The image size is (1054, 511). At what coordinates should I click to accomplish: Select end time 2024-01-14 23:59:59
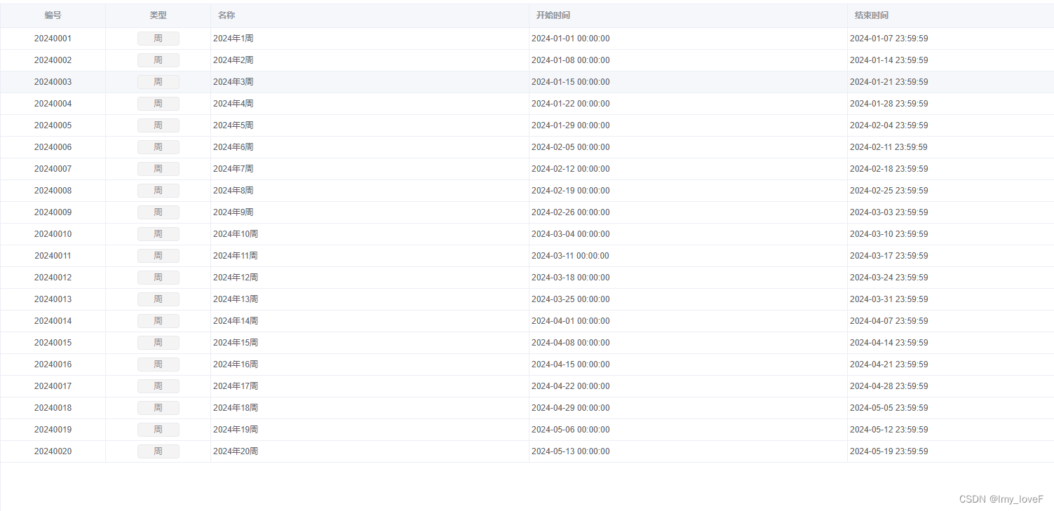pyautogui.click(x=889, y=60)
